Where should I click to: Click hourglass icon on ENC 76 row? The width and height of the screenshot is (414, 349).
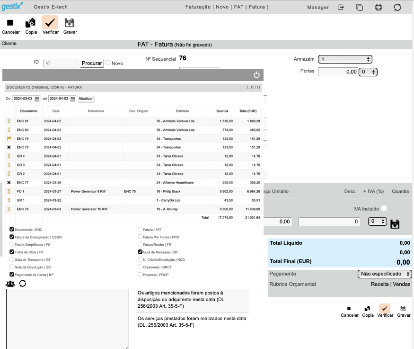coord(9,209)
